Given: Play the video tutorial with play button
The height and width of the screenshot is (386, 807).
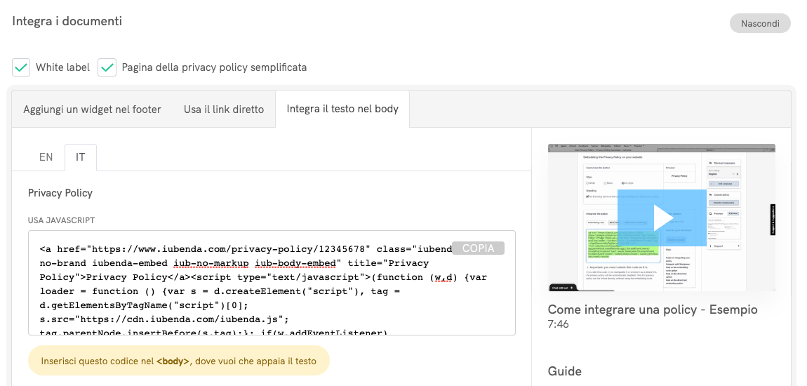Looking at the screenshot, I should click(662, 218).
